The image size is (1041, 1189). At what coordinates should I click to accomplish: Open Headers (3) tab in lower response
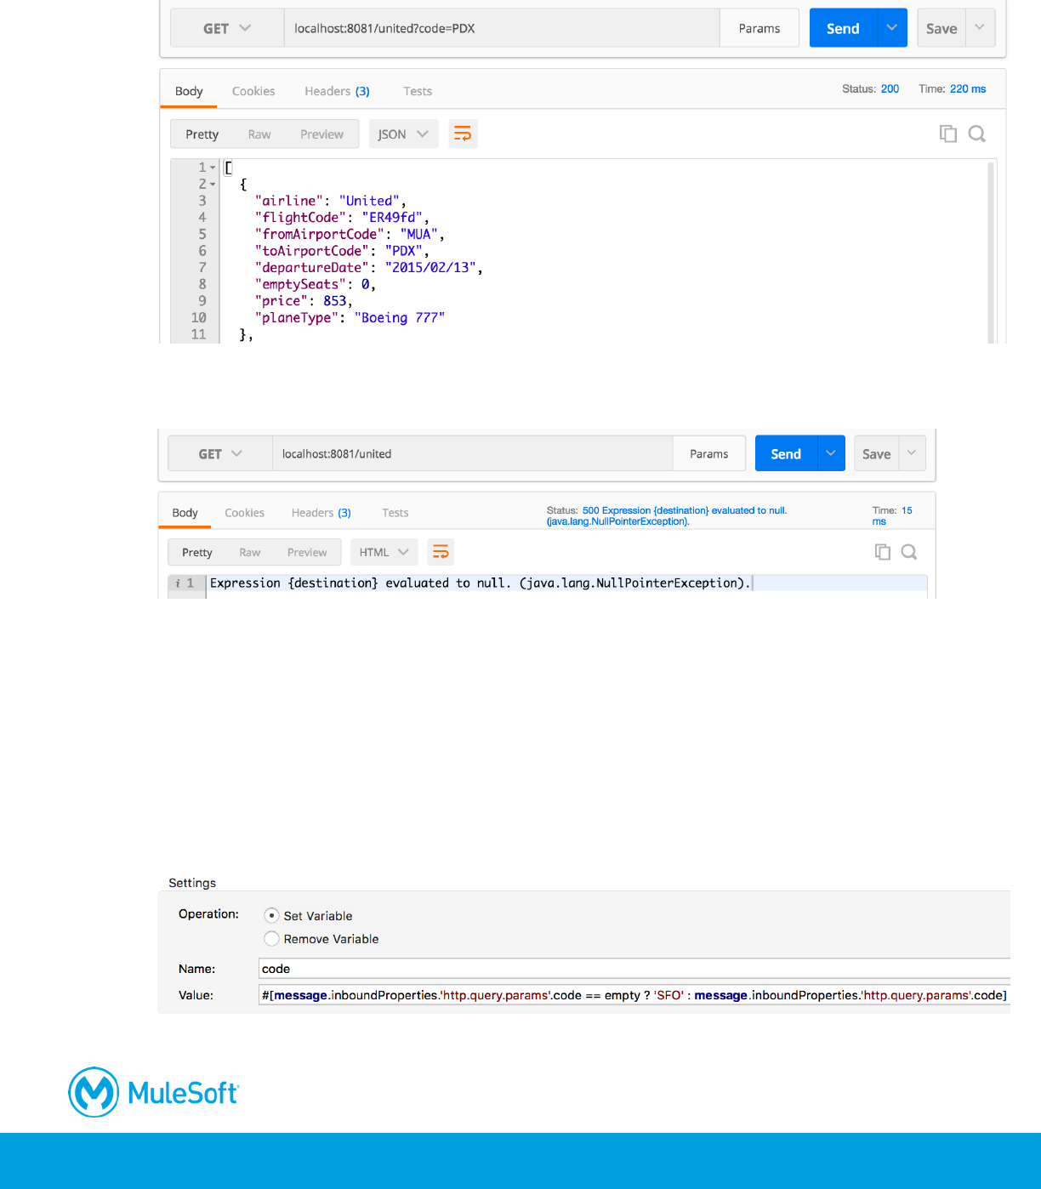(321, 513)
